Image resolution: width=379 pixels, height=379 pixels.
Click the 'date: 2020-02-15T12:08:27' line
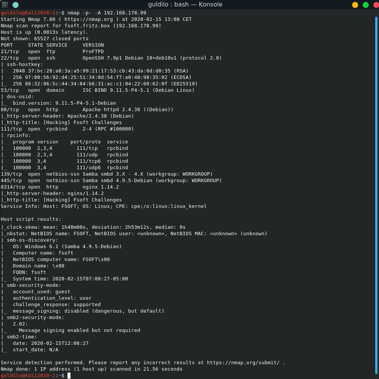pyautogui.click(x=51, y=343)
